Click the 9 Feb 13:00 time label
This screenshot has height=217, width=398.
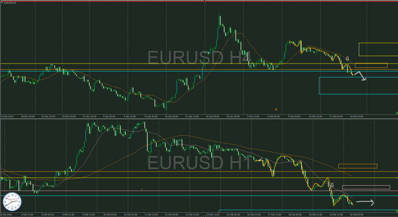click(x=89, y=214)
